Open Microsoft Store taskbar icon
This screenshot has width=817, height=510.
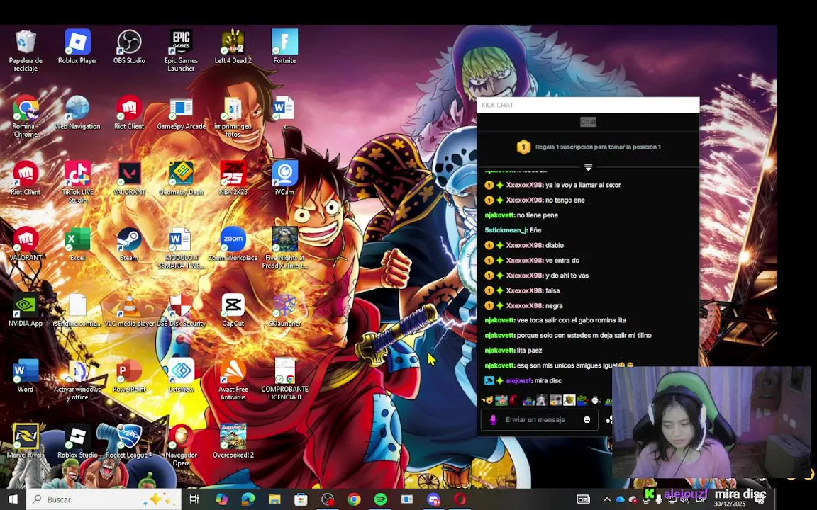(x=301, y=499)
